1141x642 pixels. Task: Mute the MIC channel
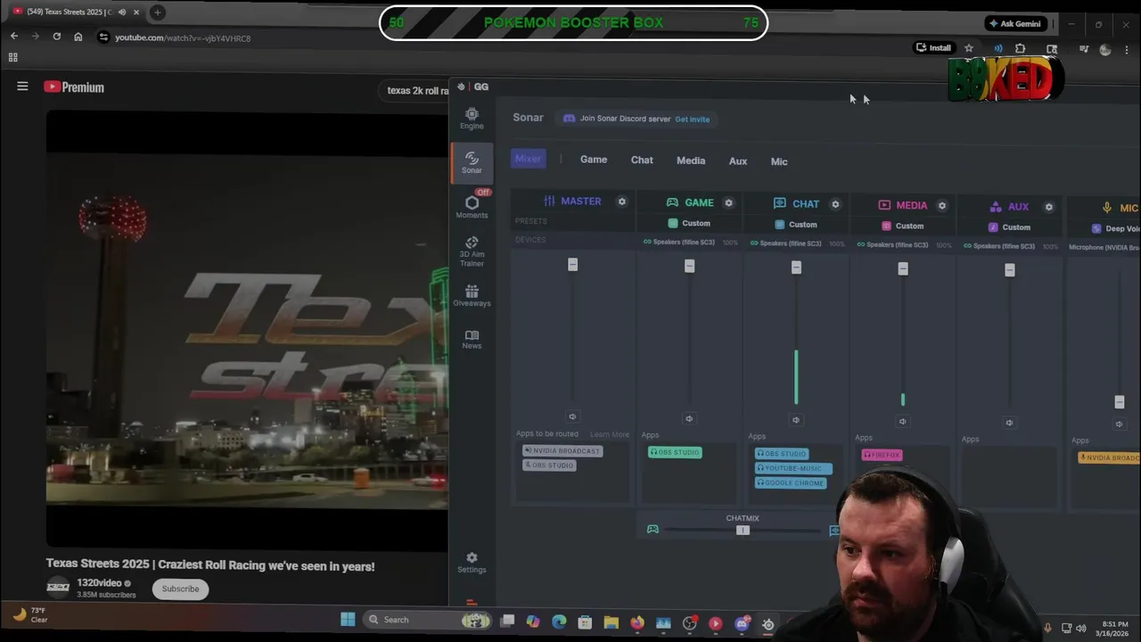[x=1120, y=424]
